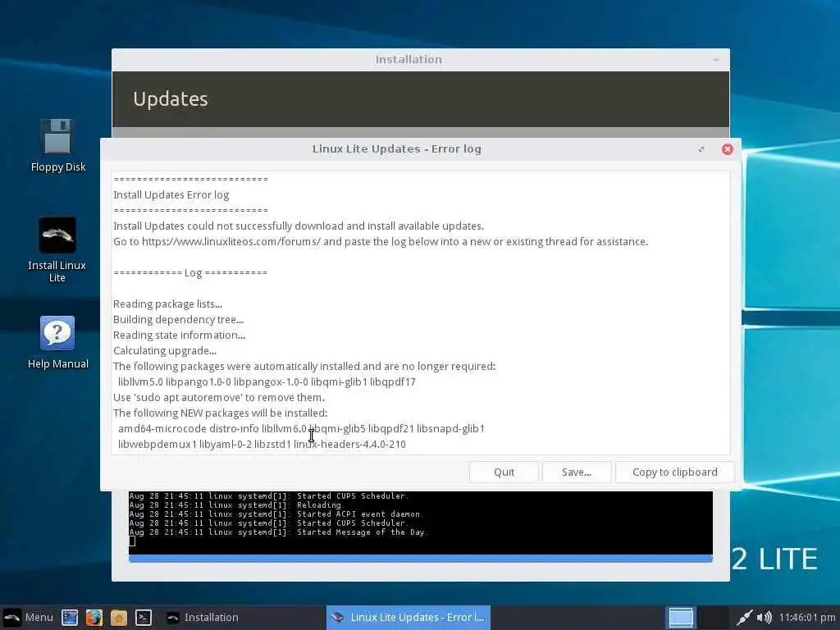Viewport: 840px width, 630px height.
Task: Click the Save... button
Action: click(577, 472)
